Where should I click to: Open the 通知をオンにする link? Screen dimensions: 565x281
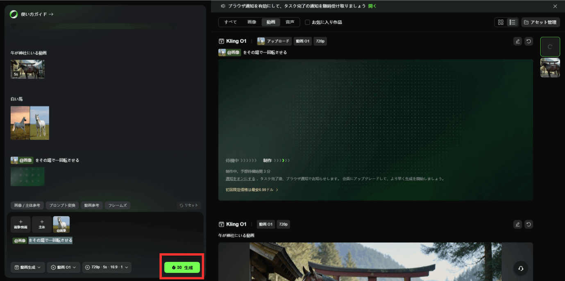(x=240, y=179)
